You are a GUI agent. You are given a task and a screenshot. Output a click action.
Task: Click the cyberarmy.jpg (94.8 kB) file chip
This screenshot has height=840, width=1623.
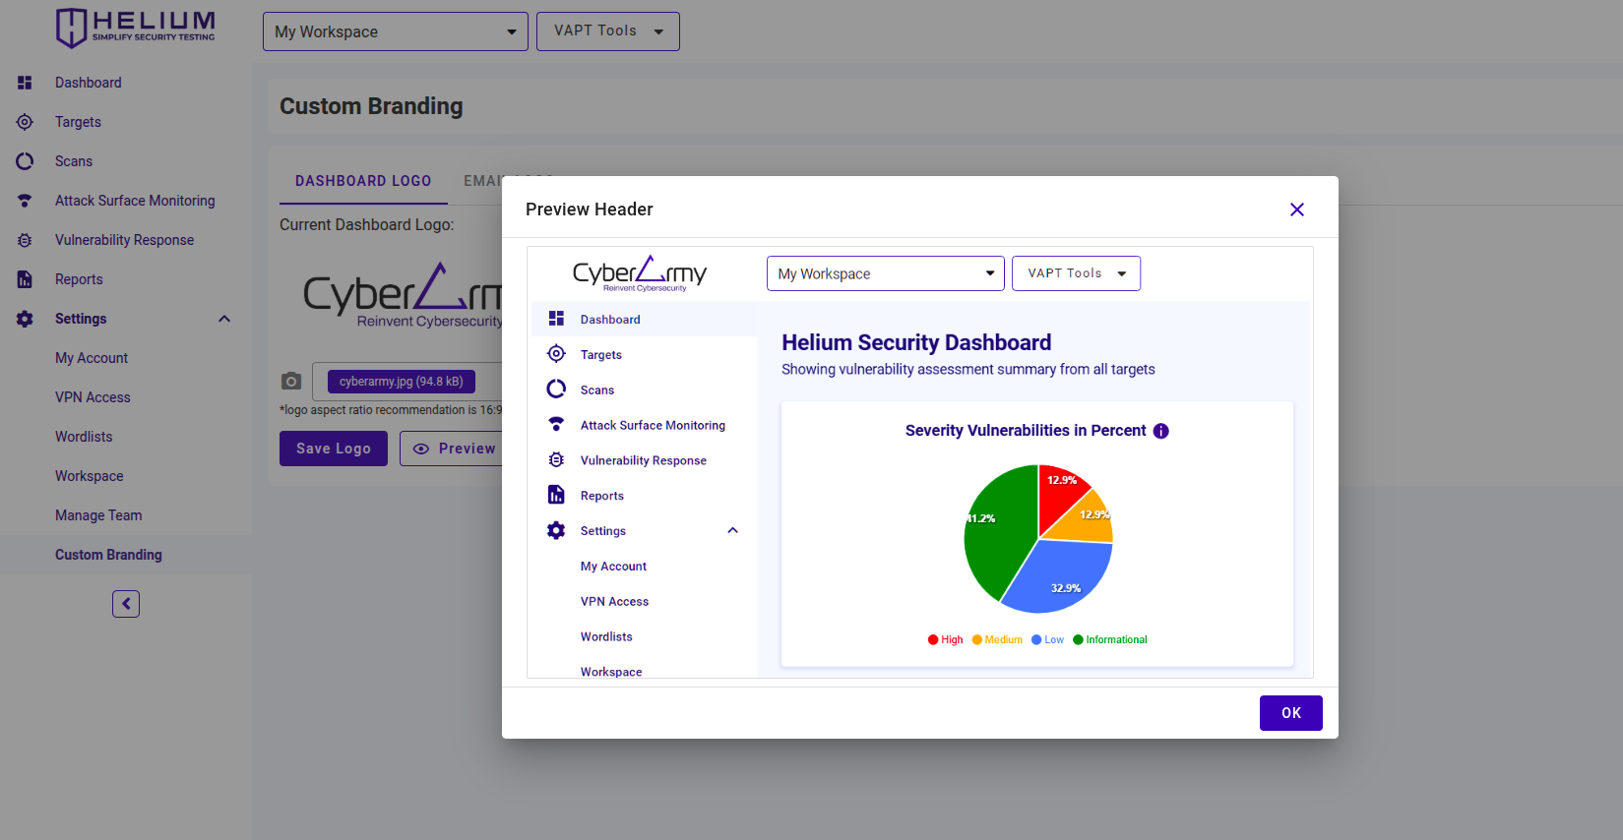click(402, 382)
